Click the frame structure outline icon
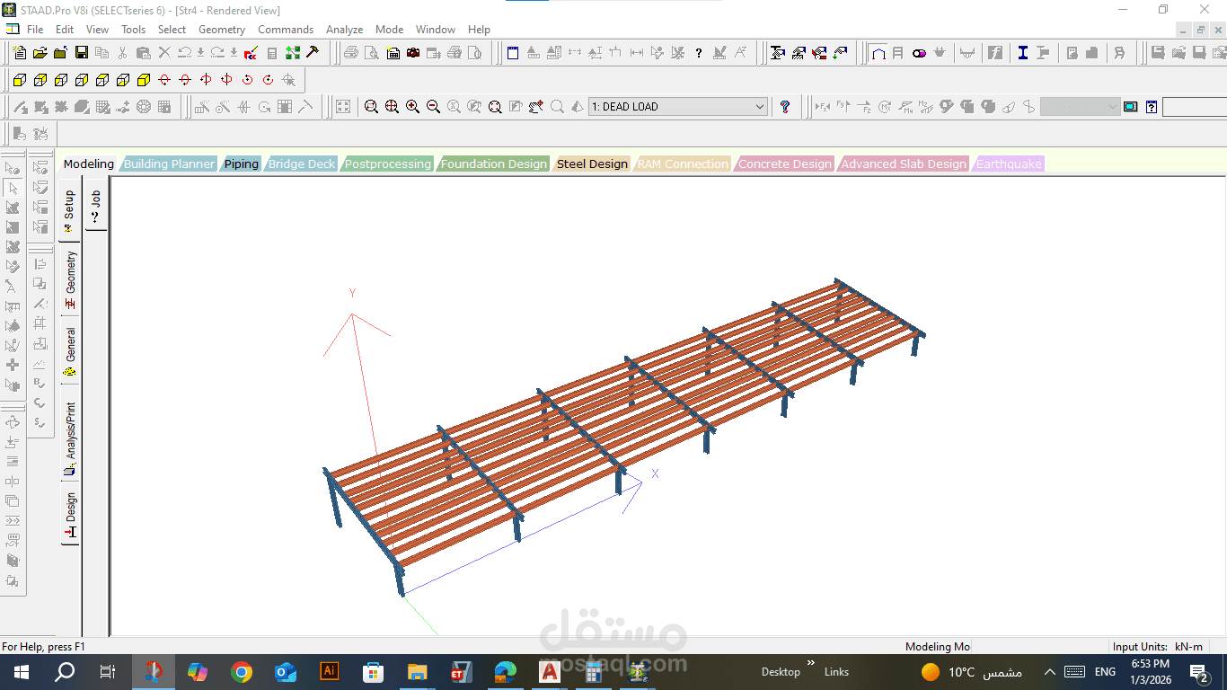Image resolution: width=1227 pixels, height=690 pixels. (x=878, y=53)
